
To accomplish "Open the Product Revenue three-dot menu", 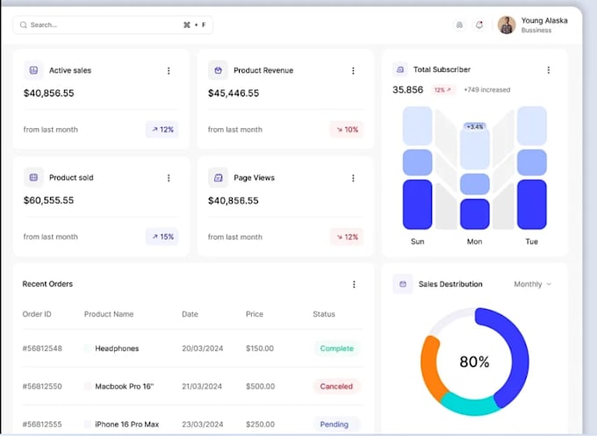I will click(x=353, y=71).
